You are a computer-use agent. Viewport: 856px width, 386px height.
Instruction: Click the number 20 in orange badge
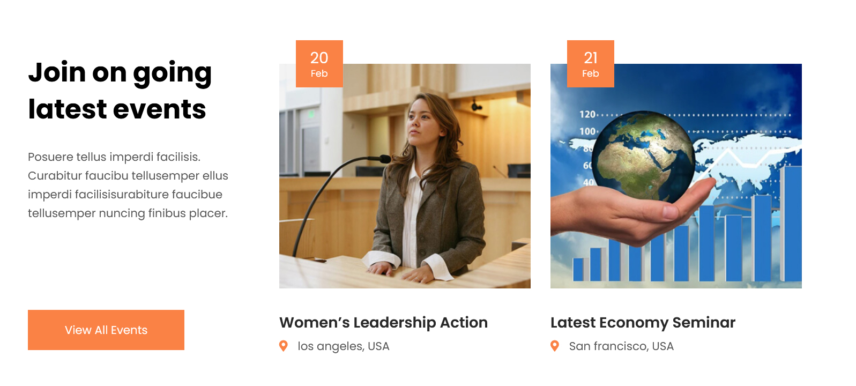319,57
